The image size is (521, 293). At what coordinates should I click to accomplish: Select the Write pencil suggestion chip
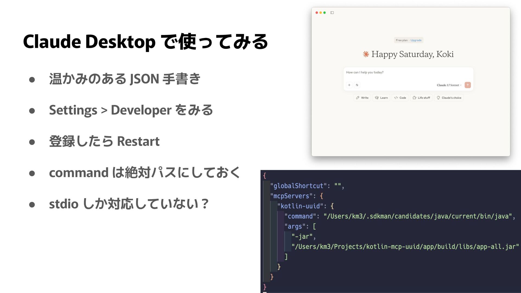pyautogui.click(x=362, y=98)
